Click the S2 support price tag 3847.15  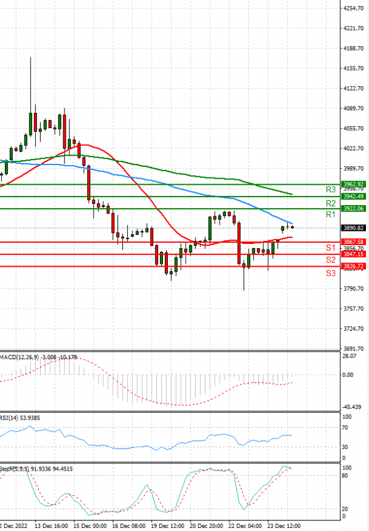coord(353,254)
